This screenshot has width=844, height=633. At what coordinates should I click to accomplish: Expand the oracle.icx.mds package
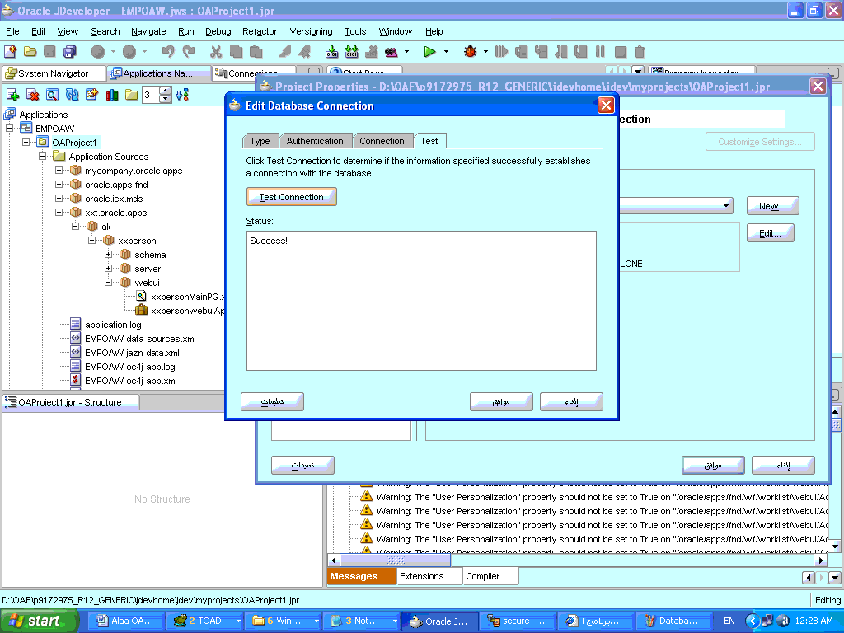pyautogui.click(x=59, y=198)
